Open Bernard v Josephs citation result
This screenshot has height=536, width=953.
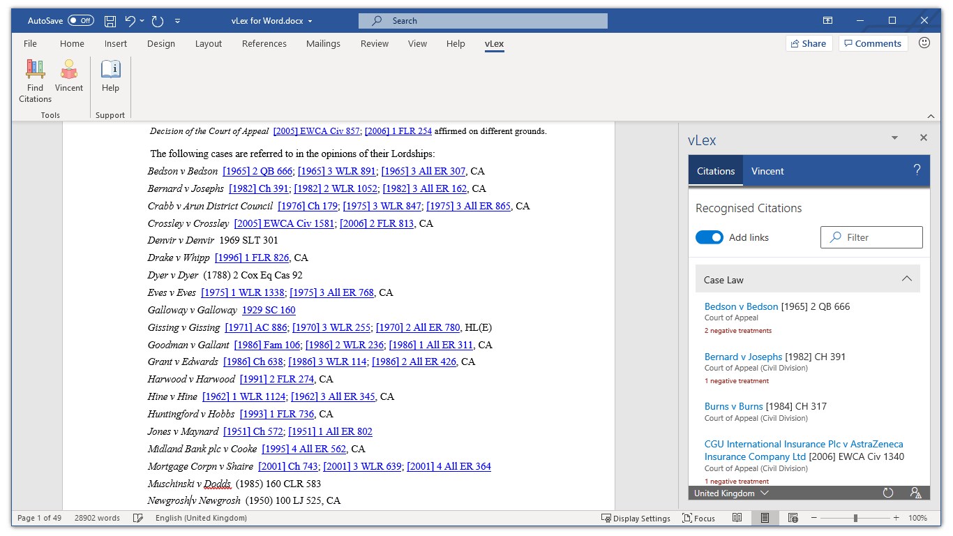[743, 357]
